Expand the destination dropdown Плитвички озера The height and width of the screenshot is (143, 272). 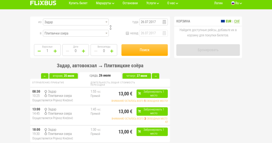tap(76, 33)
